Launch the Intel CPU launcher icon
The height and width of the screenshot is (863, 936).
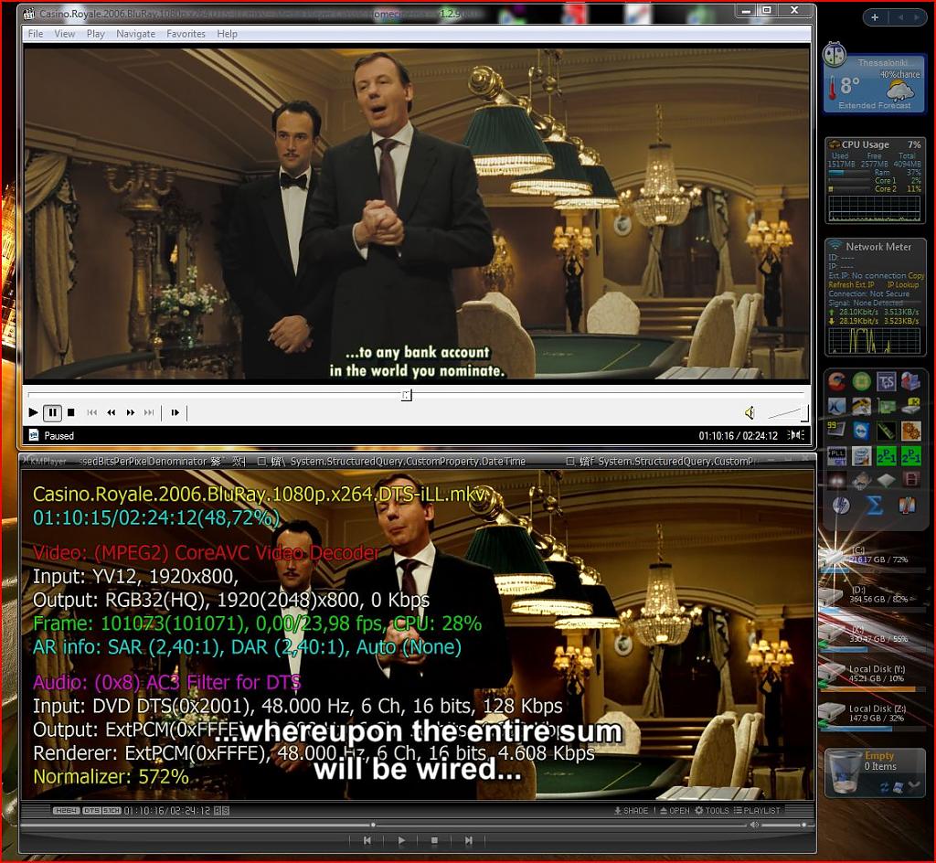(861, 456)
